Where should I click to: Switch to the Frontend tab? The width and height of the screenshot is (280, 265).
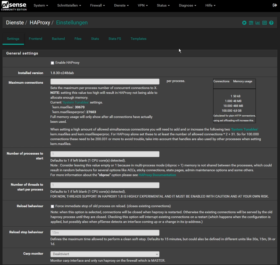(x=36, y=38)
